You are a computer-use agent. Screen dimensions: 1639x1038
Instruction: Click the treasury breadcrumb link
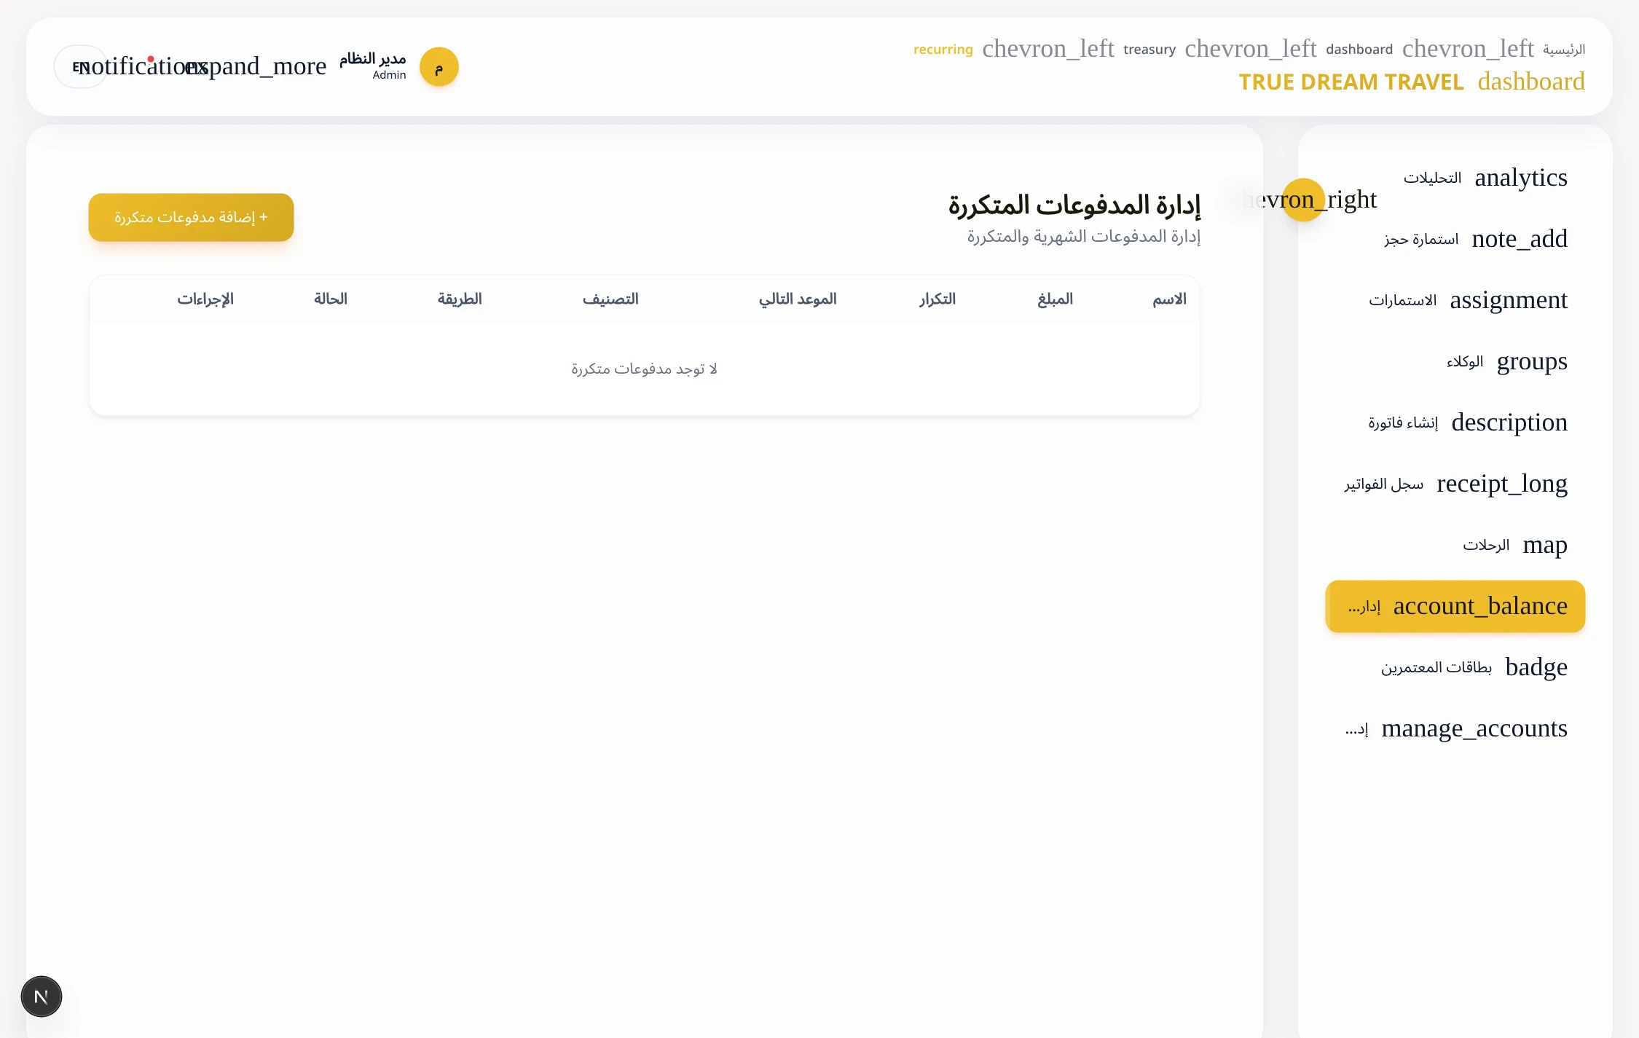click(x=1149, y=50)
